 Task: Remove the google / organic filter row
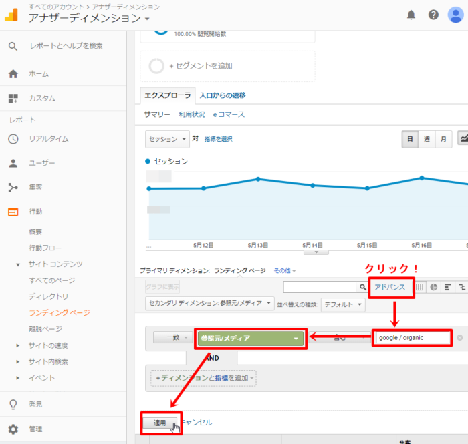460,338
